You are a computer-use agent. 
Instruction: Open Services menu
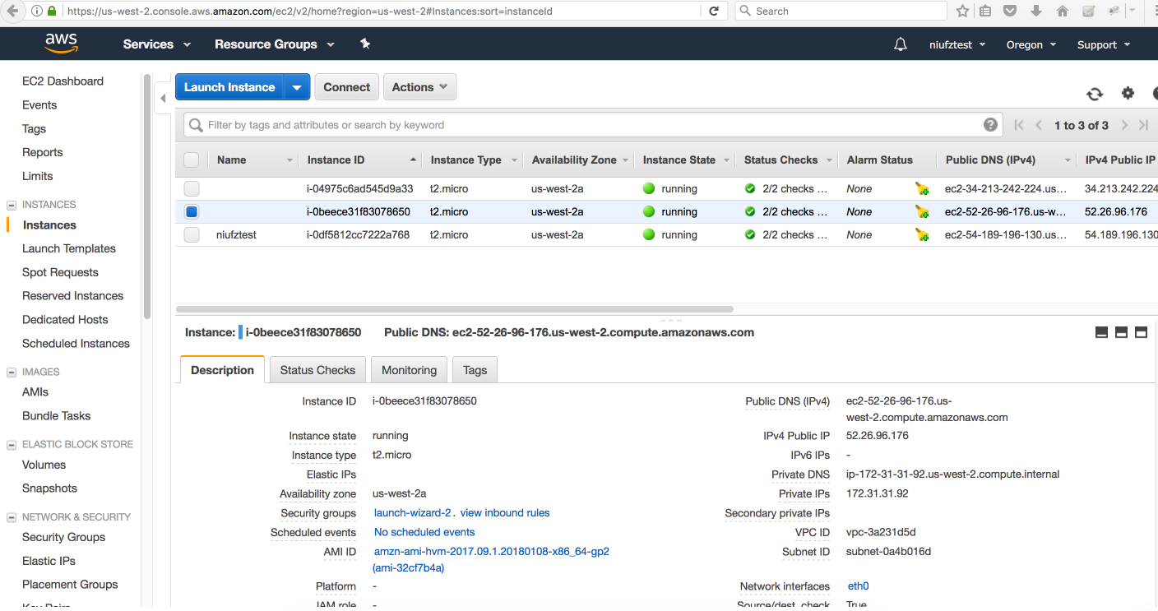[x=157, y=44]
